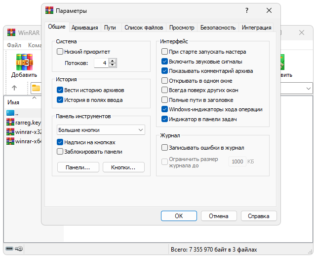Click the OK button
Image resolution: width=315 pixels, height=256 pixels.
(179, 216)
